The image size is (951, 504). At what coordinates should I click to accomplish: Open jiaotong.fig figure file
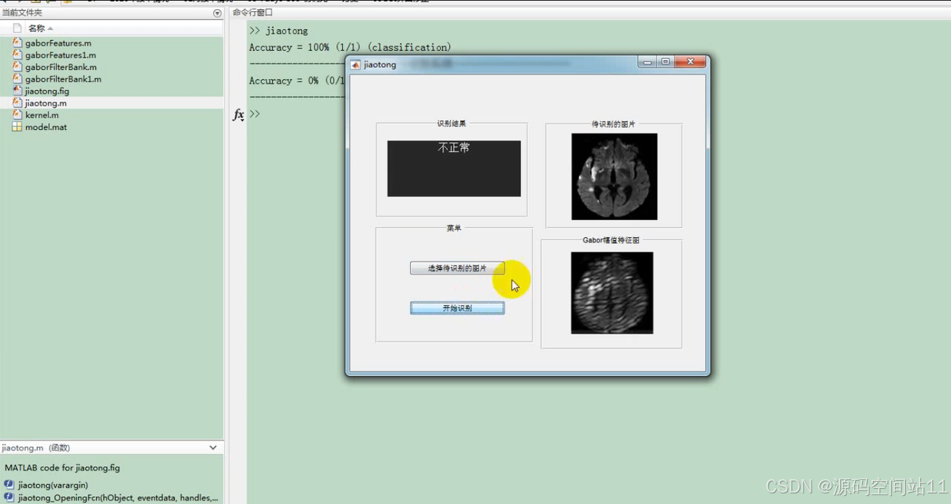coord(17,91)
